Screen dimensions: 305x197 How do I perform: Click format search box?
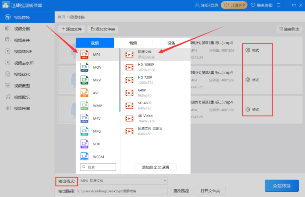point(98,167)
